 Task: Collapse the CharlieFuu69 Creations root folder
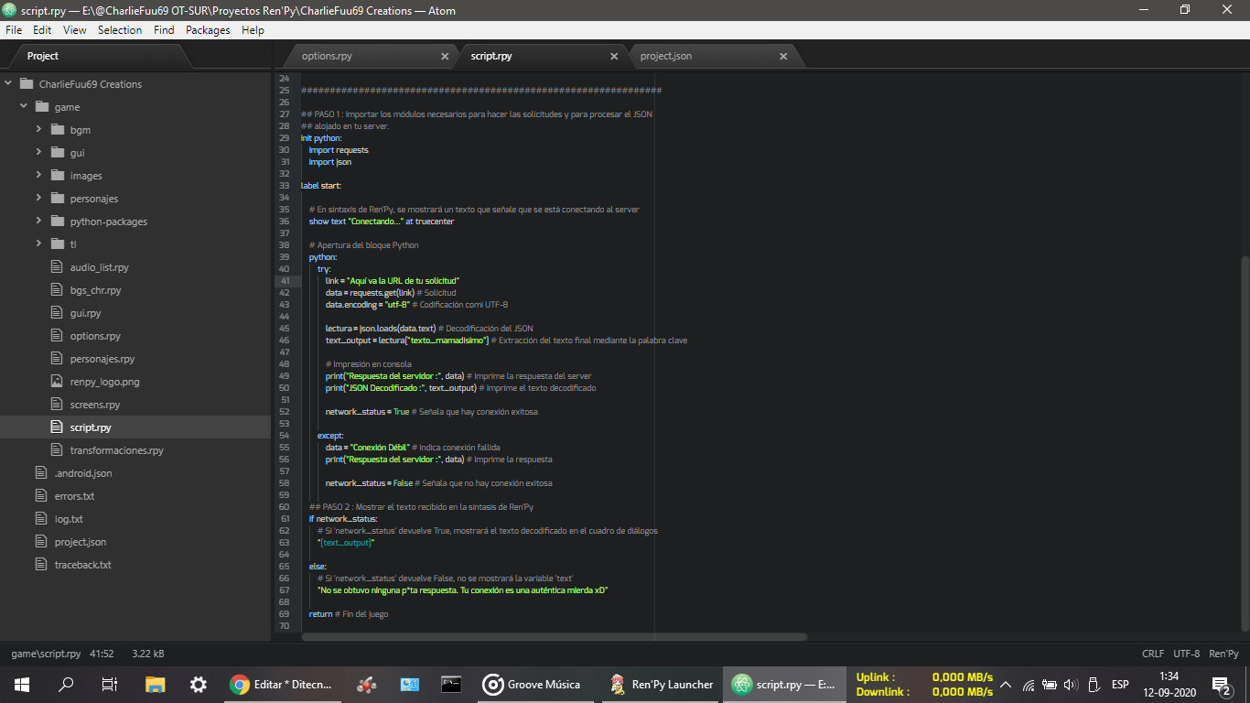[8, 84]
